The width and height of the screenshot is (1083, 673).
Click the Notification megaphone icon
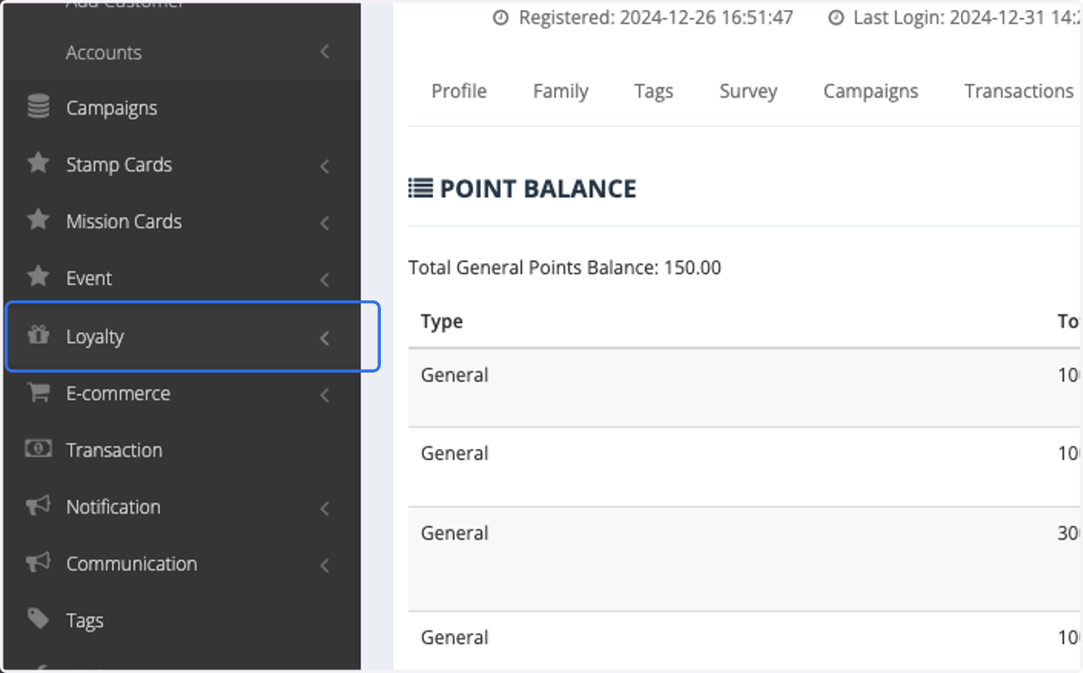[38, 506]
